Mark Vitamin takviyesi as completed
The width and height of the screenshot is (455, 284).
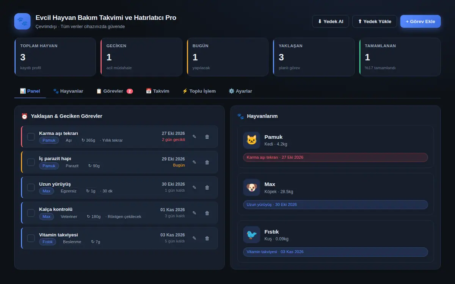[31, 238]
